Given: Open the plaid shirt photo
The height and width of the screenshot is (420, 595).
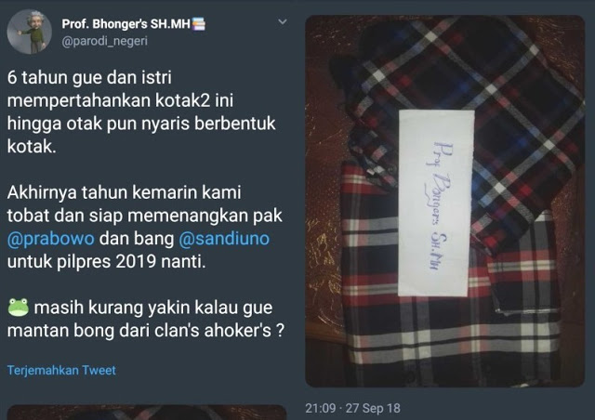Looking at the screenshot, I should pyautogui.click(x=444, y=201).
